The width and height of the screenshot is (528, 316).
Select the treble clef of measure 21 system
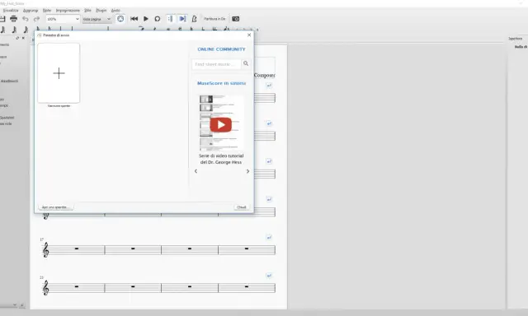(x=46, y=288)
